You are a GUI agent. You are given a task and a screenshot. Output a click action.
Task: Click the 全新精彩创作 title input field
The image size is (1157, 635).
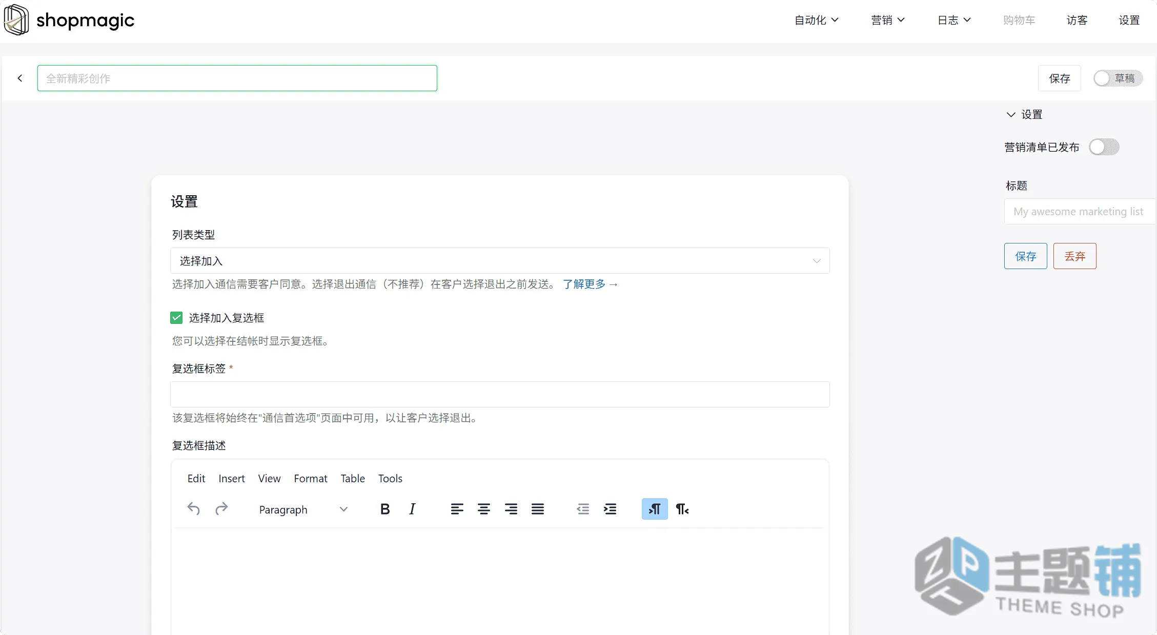pyautogui.click(x=237, y=78)
